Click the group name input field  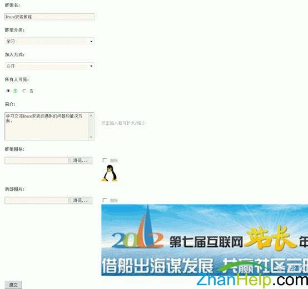[x=49, y=17]
